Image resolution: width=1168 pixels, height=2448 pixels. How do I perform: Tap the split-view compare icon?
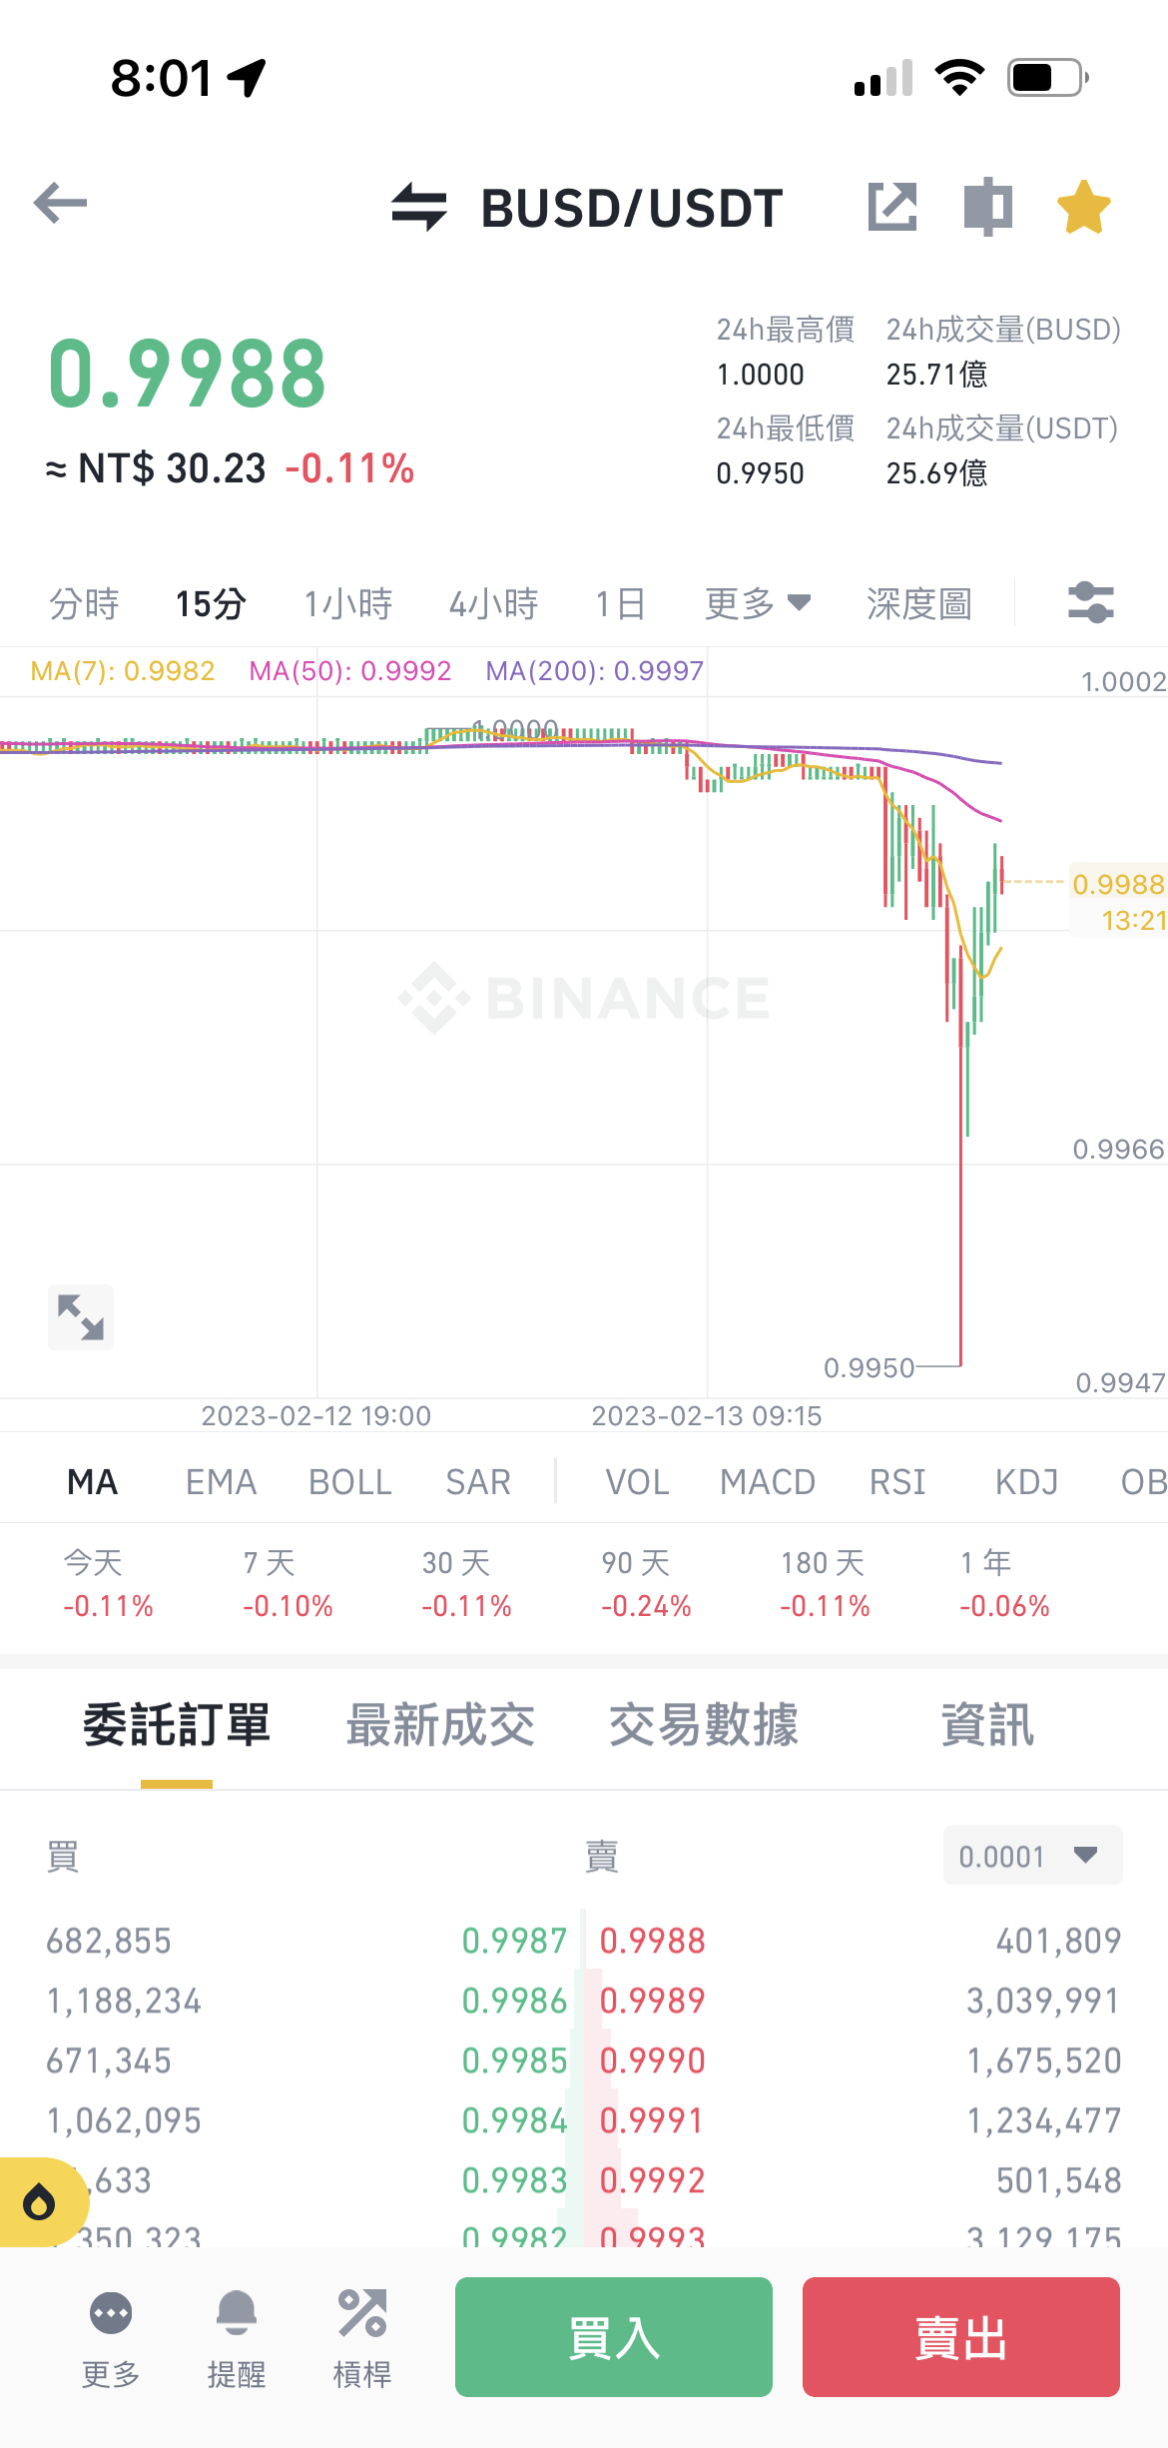(988, 207)
